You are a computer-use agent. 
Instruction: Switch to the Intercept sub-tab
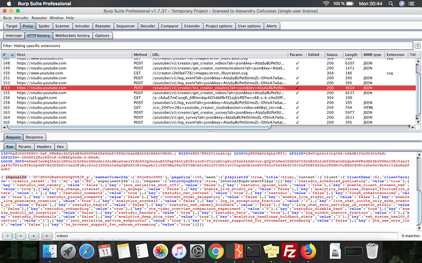pos(13,35)
